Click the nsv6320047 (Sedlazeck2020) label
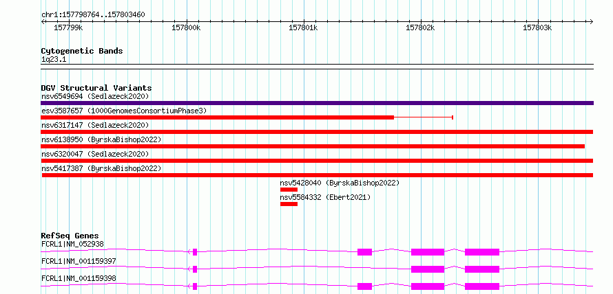Image resolution: width=613 pixels, height=294 pixels. coord(95,154)
